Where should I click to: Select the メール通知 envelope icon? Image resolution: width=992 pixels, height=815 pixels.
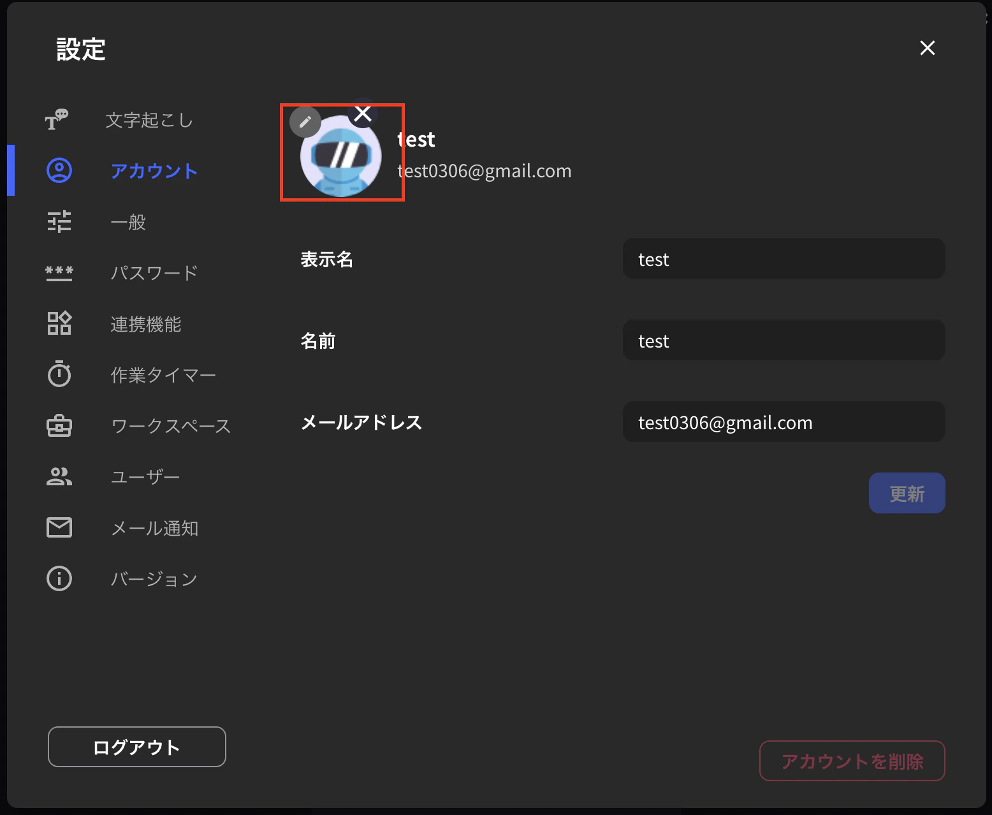tap(59, 527)
